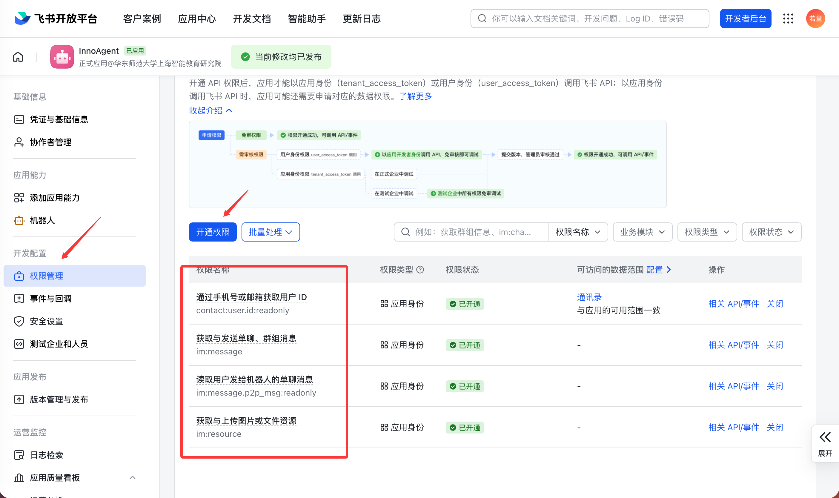Open the 开发文档 nav item
This screenshot has height=498, width=839.
click(x=252, y=19)
